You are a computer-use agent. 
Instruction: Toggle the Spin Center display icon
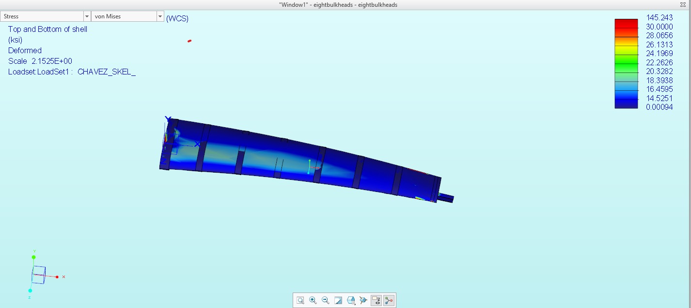(x=389, y=300)
